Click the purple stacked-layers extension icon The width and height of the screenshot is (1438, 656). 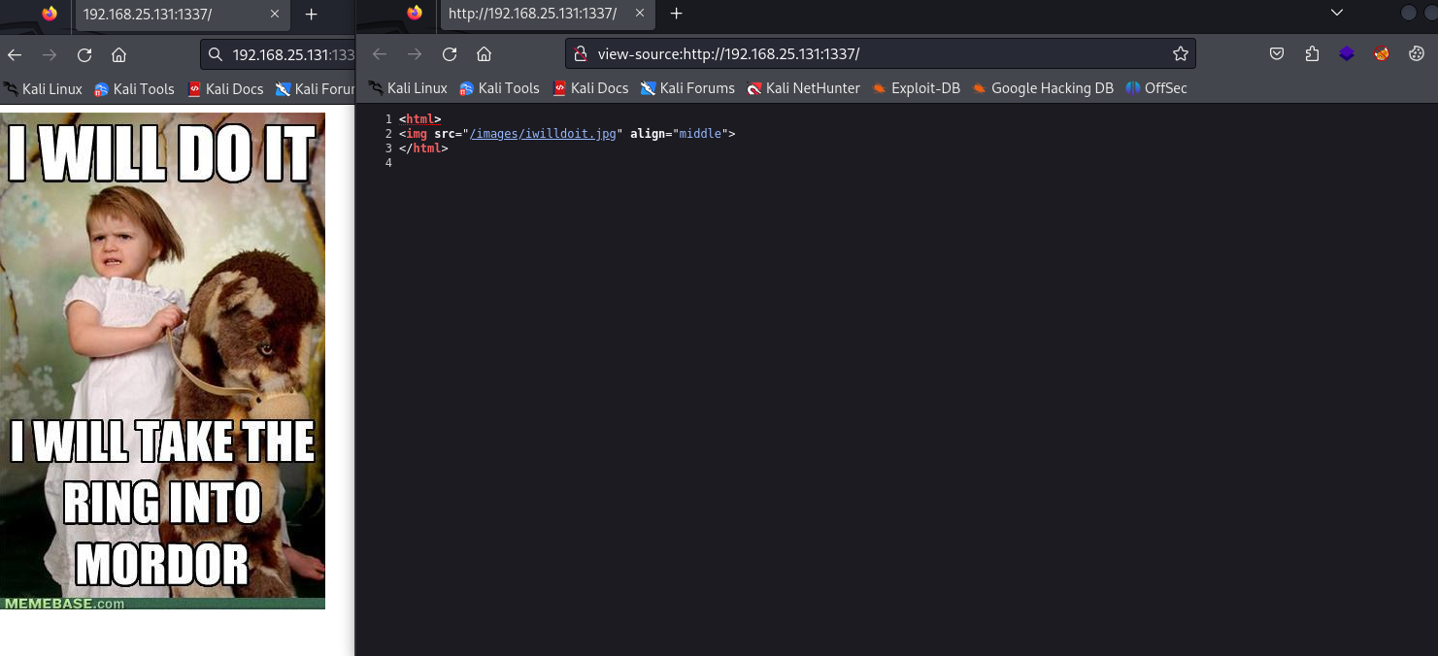pos(1347,54)
